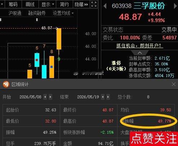The image size is (178, 146).
Task: Click the 委比 value 100.00%
Action: pyautogui.click(x=130, y=38)
